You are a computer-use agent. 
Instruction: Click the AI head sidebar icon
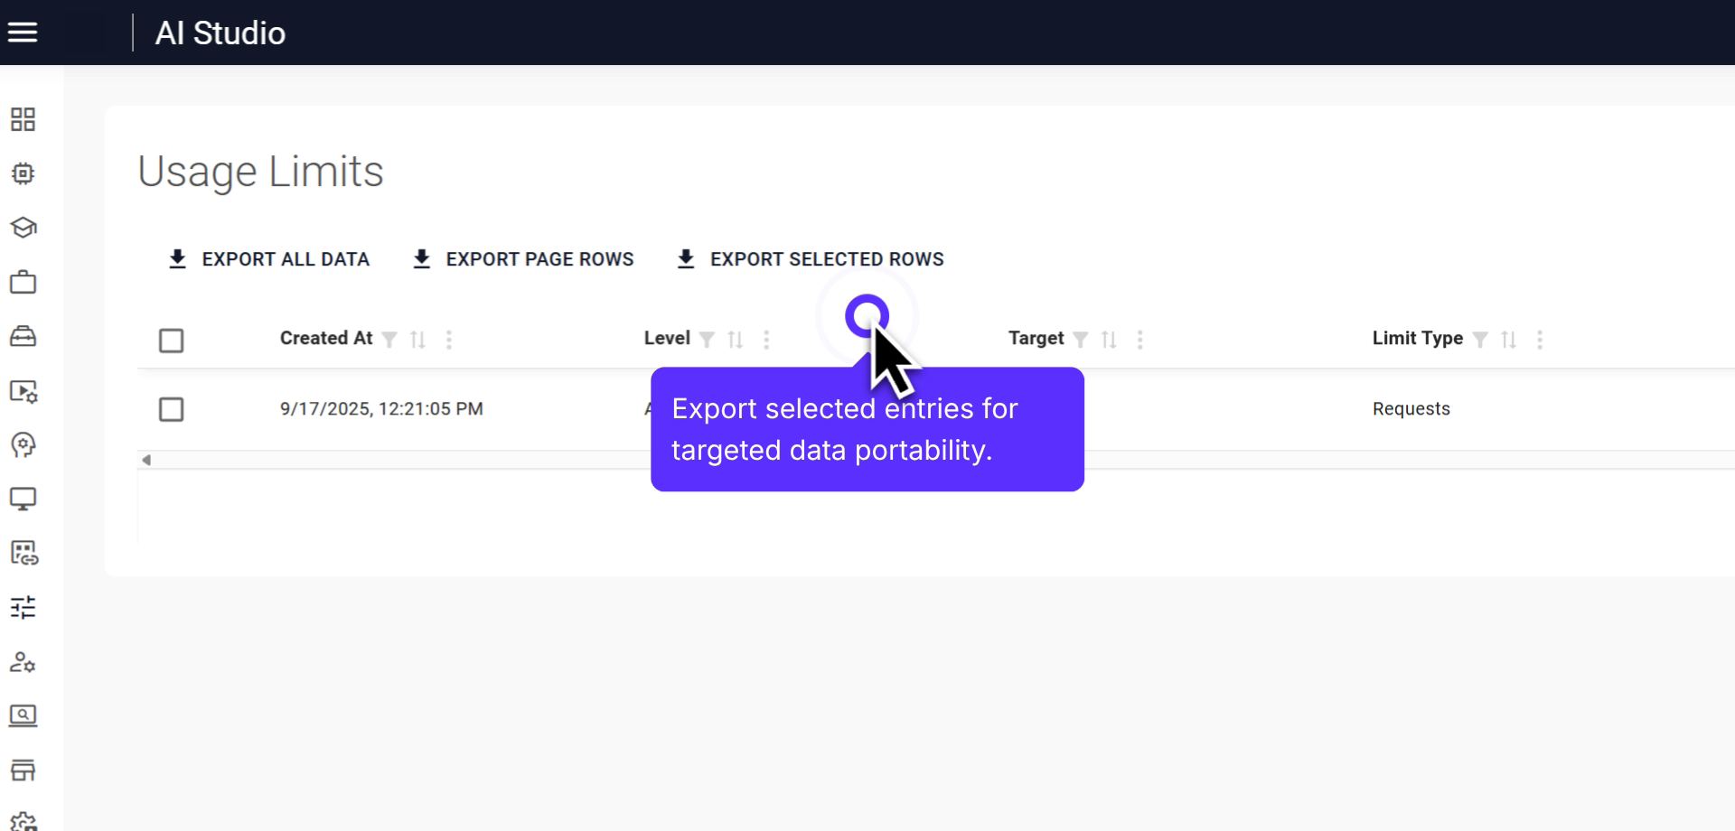point(23,444)
